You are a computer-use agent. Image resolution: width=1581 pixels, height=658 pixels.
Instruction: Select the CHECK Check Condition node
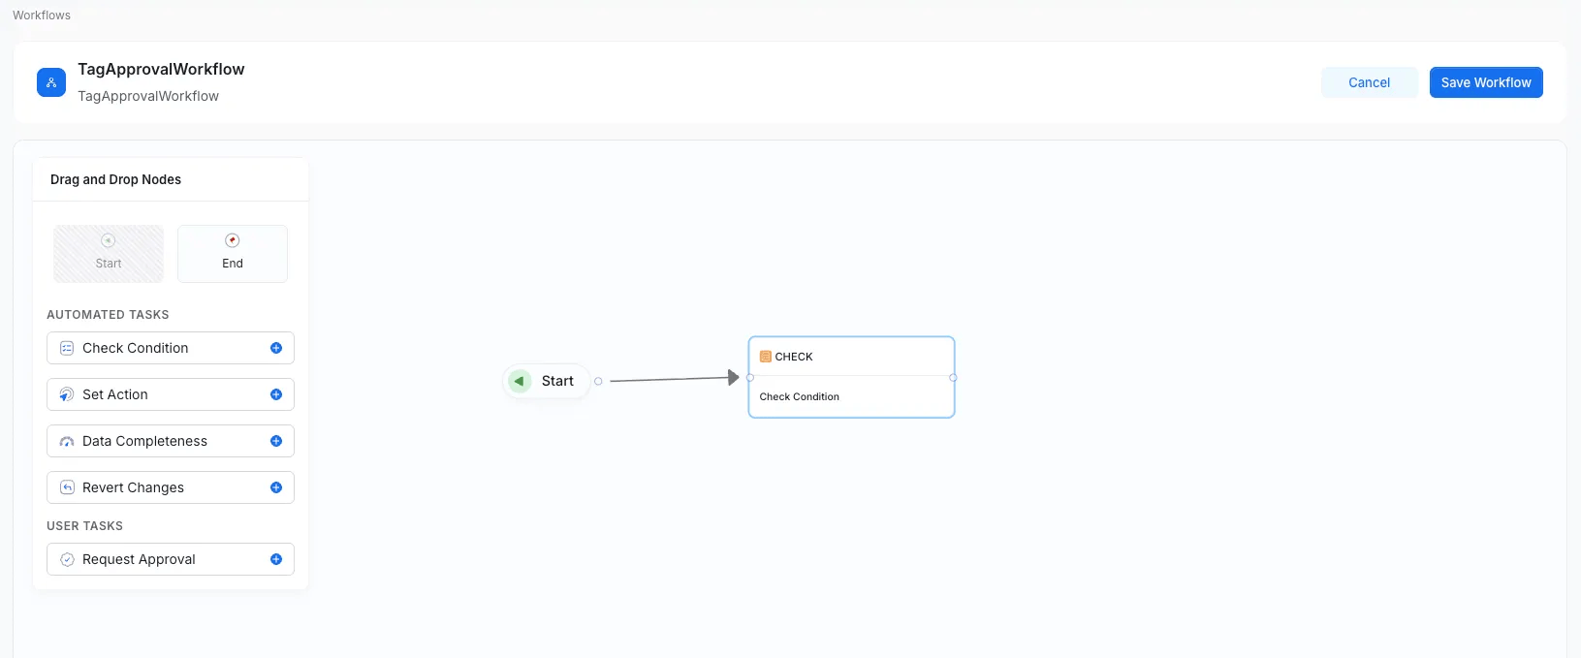[851, 377]
